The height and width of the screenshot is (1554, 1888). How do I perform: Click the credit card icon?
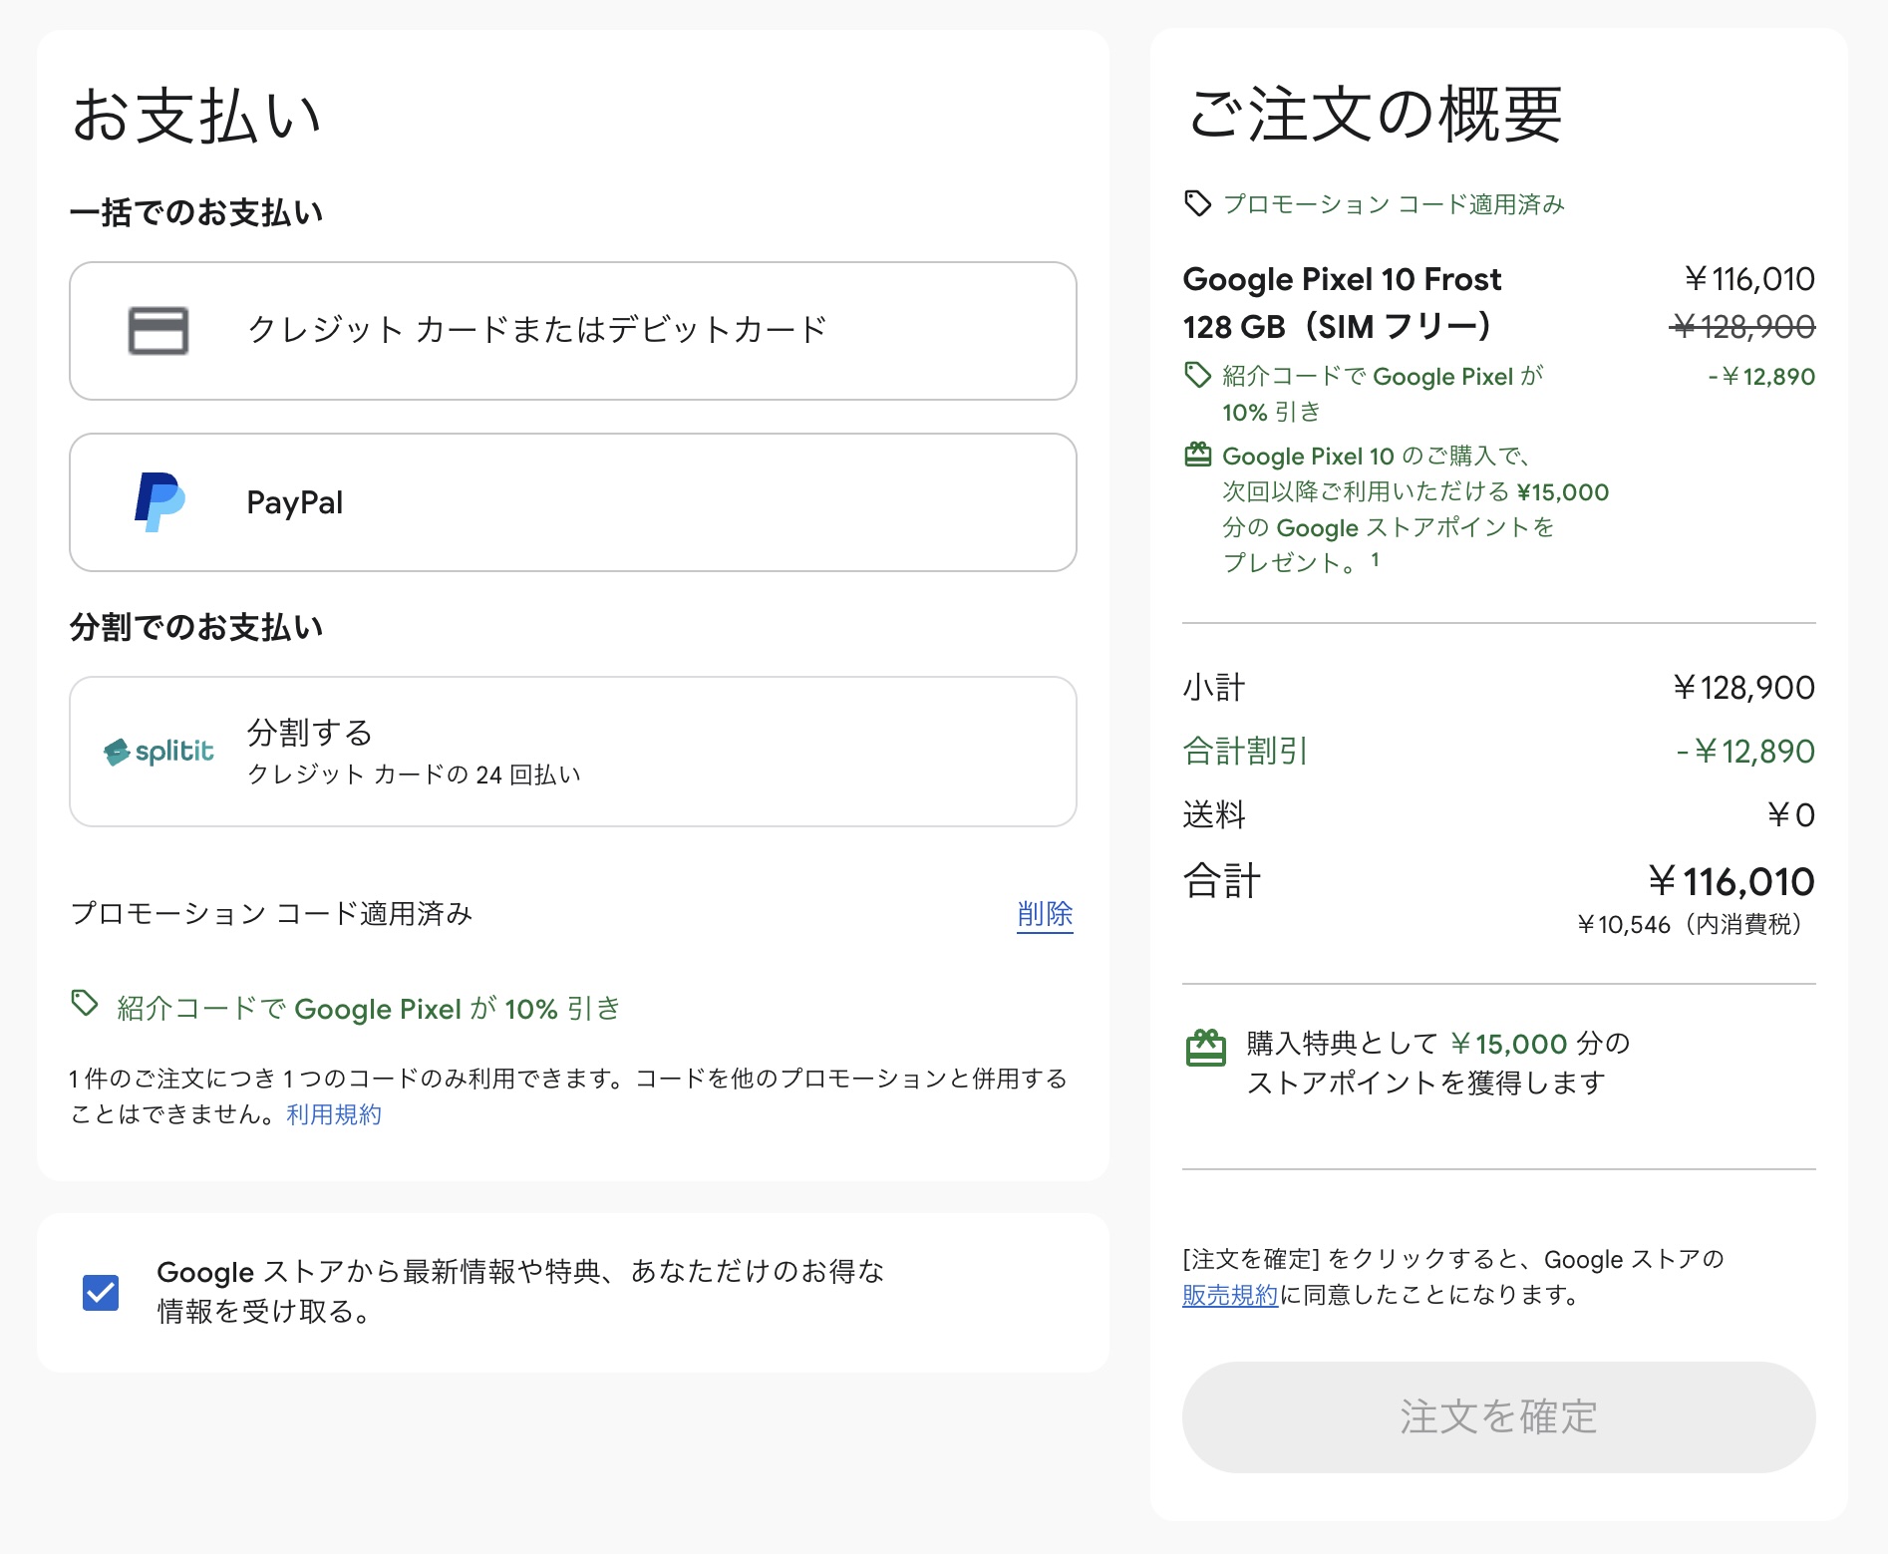pyautogui.click(x=157, y=331)
